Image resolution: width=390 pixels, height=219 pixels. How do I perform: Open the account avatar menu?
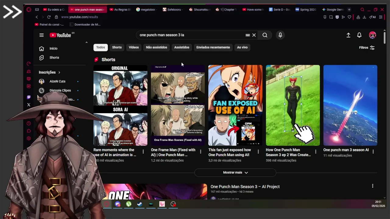372,35
